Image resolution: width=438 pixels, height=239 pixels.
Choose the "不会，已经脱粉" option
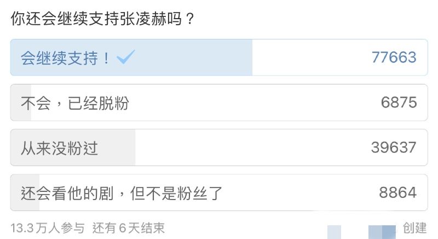point(74,103)
